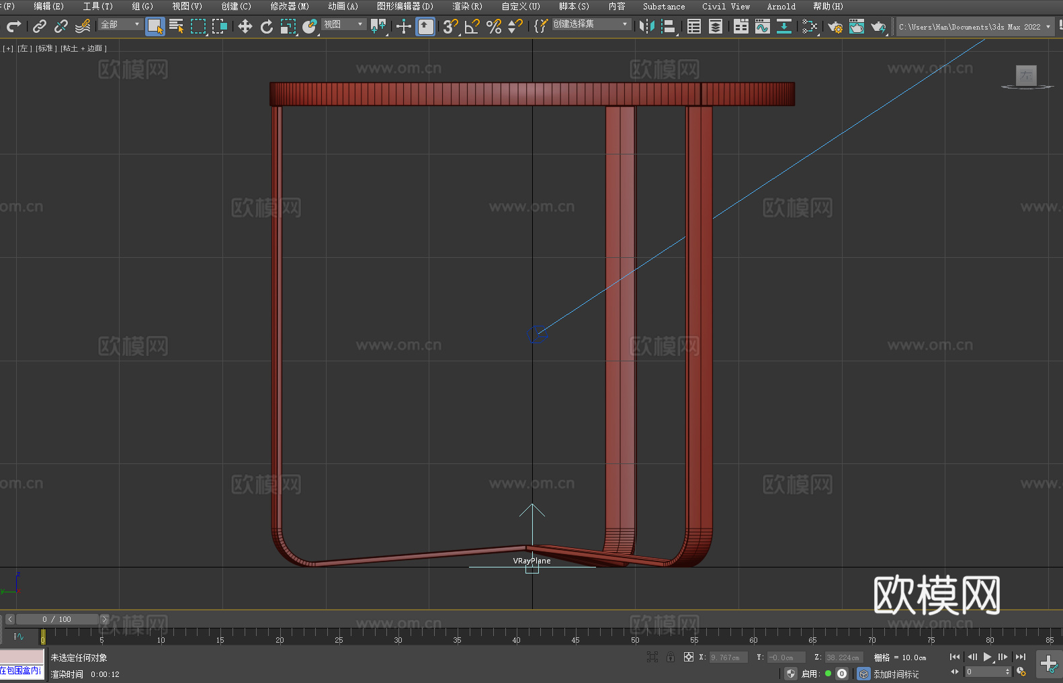
Task: Activate the Select and Move tool
Action: click(x=245, y=26)
